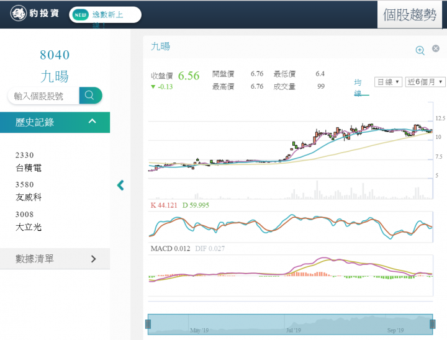Click the Jul '19 marker on range navigator
The width and height of the screenshot is (447, 340).
click(x=293, y=330)
